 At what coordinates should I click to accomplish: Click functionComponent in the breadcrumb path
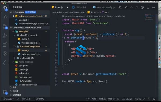pos(74,12)
